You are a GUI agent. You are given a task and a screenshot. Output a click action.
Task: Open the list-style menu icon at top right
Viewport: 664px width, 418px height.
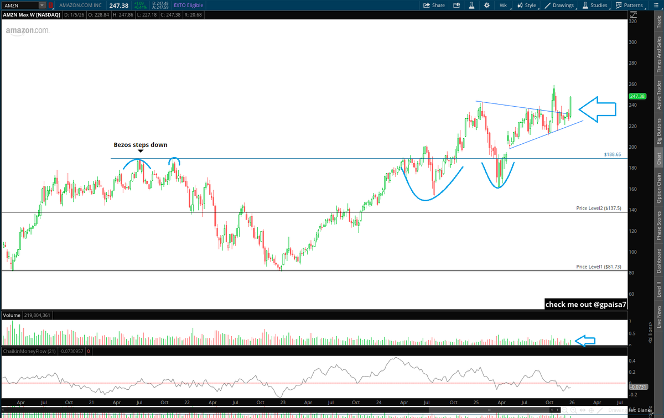[x=656, y=5]
